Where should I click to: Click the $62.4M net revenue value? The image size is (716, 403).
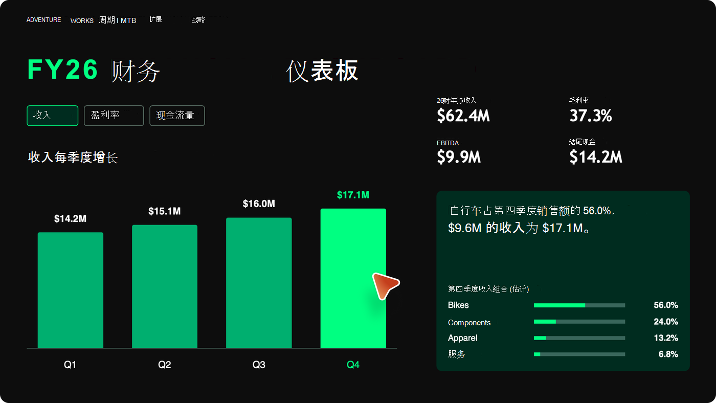pos(463,116)
